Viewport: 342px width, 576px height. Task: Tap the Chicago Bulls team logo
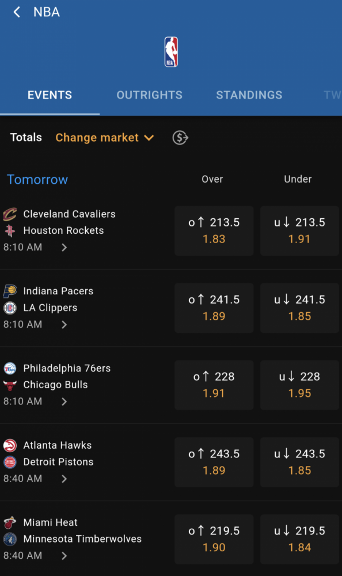10,385
